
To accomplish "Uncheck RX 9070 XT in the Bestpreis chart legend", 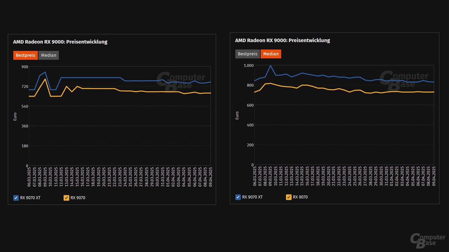I will (16, 198).
